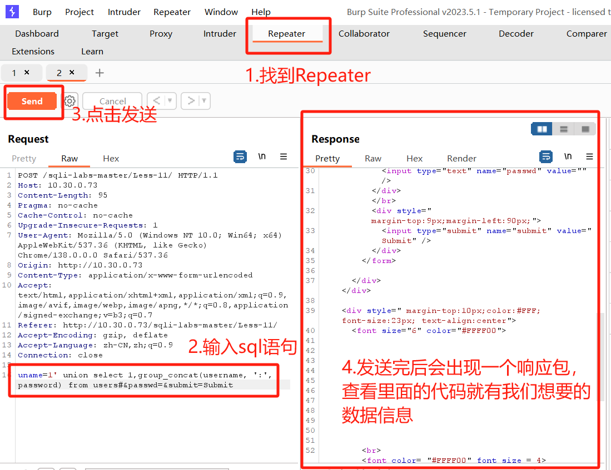
Task: Click the uname SQL injection payload line
Action: pos(145,380)
